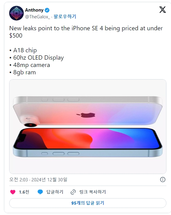Open the info circle icon beside the date
Screen dimensions: 171x215
click(x=163, y=180)
